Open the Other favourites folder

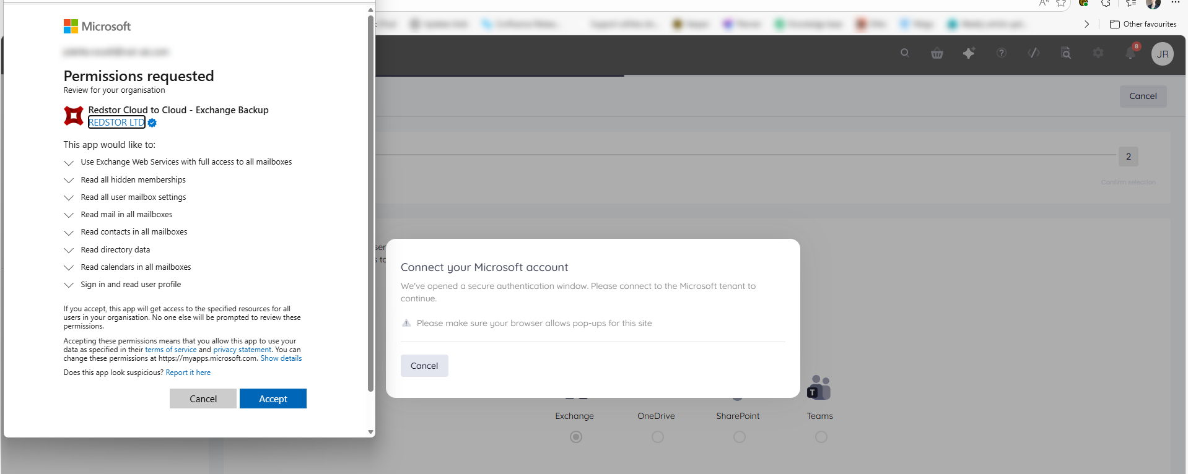(x=1143, y=24)
